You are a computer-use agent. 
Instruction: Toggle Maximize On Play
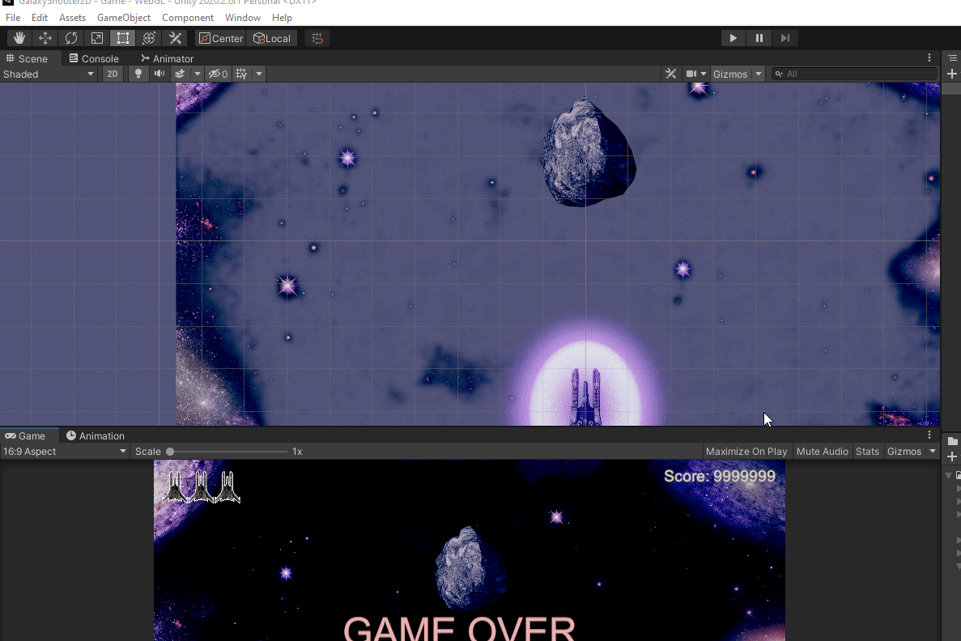click(x=746, y=452)
